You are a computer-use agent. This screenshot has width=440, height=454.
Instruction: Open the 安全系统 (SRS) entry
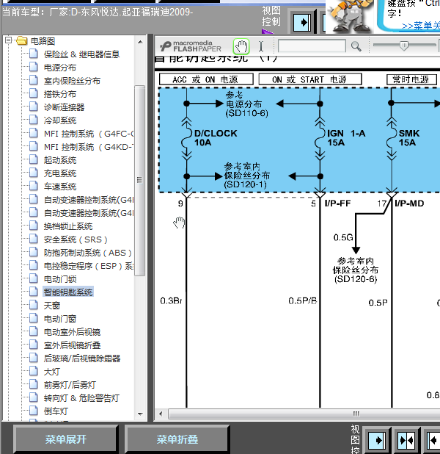pyautogui.click(x=76, y=239)
